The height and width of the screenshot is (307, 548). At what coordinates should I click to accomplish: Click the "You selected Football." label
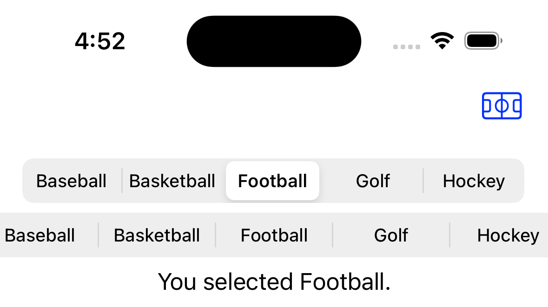274,281
